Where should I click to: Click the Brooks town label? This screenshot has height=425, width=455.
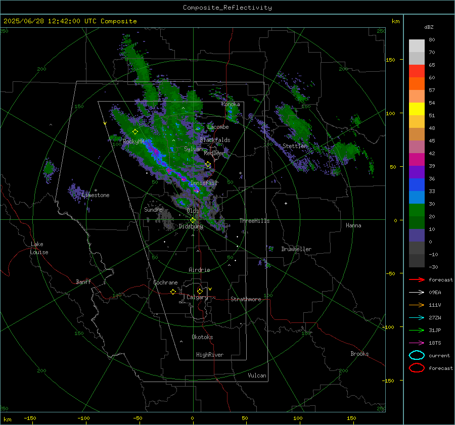pyautogui.click(x=359, y=354)
